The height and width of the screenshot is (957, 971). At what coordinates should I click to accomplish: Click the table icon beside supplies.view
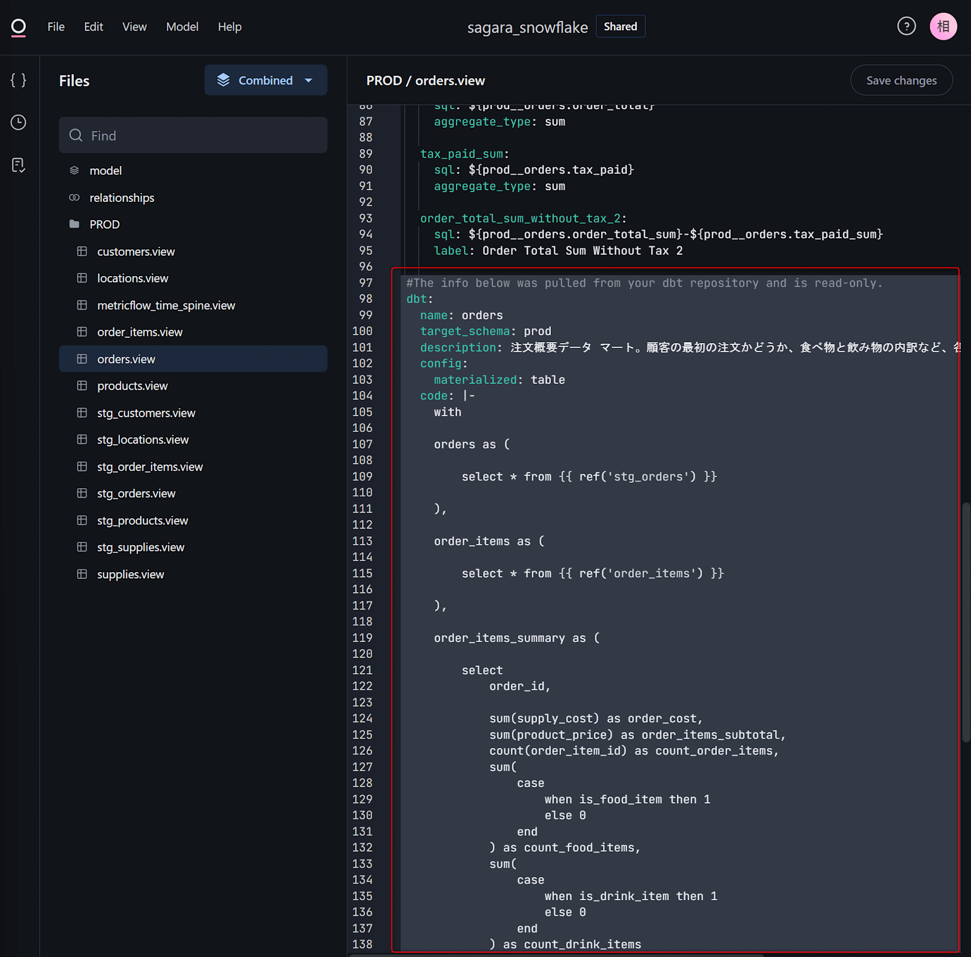click(x=82, y=574)
